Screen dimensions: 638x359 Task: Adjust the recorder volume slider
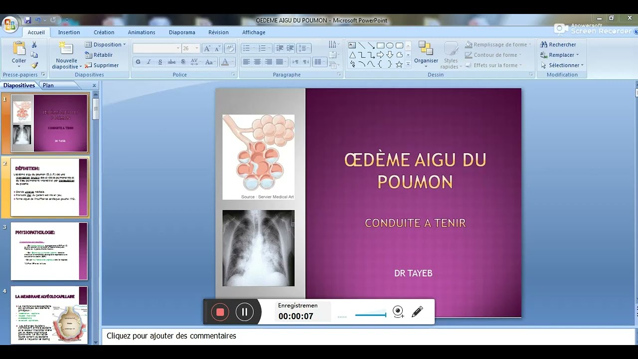coord(370,315)
